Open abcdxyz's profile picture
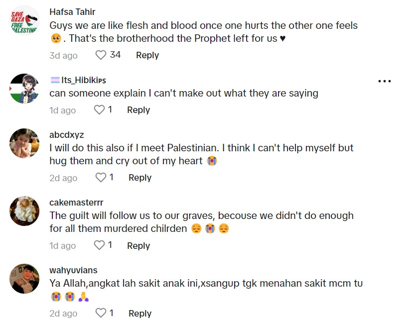Screen dimensions: 414x325 tap(24, 143)
